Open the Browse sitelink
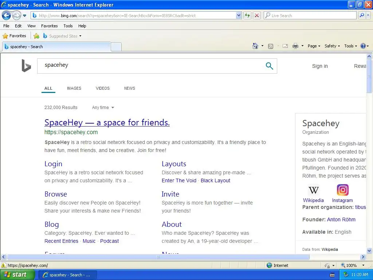Image resolution: width=373 pixels, height=280 pixels. coord(56,194)
